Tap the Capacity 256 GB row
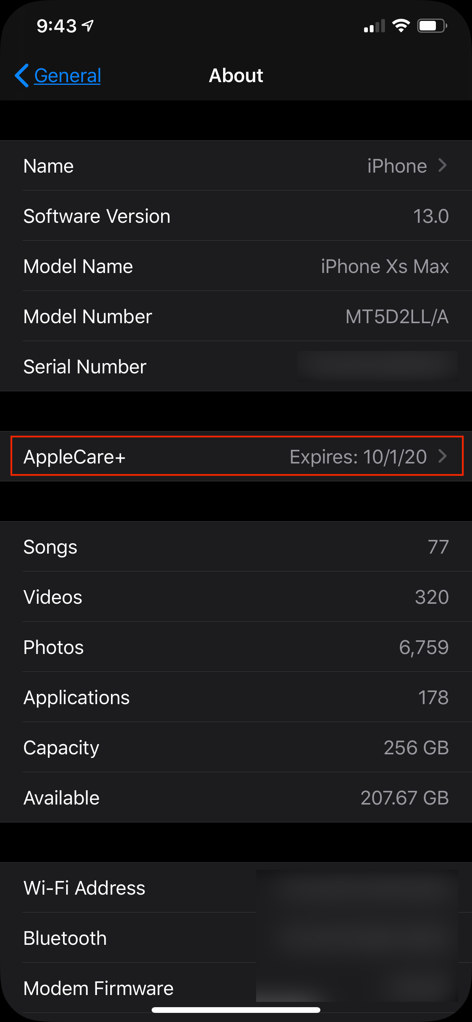The height and width of the screenshot is (1022, 472). pos(236,747)
